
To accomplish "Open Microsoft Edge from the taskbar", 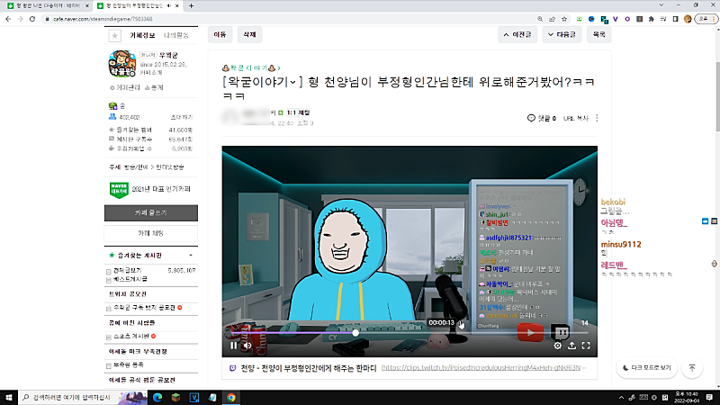I will pyautogui.click(x=157, y=397).
